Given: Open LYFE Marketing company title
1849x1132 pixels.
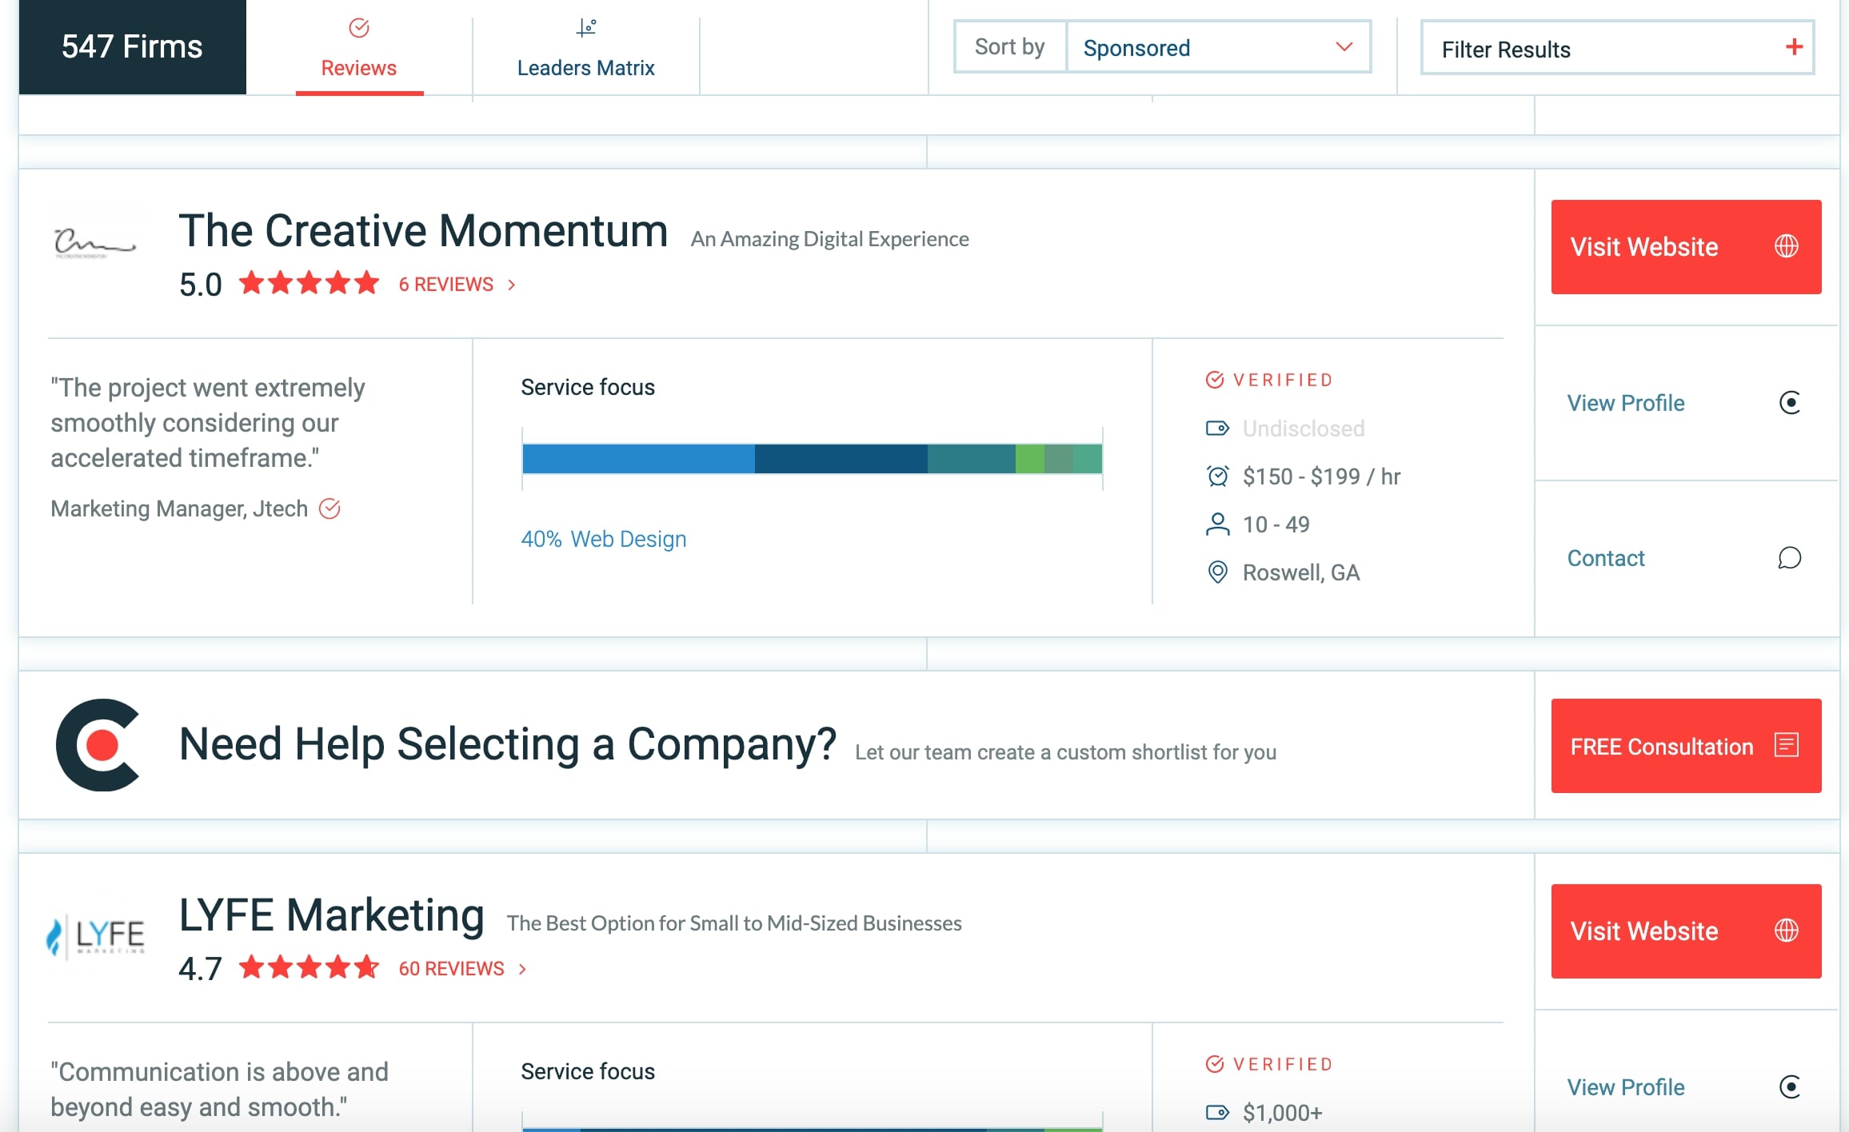Looking at the screenshot, I should (x=331, y=915).
